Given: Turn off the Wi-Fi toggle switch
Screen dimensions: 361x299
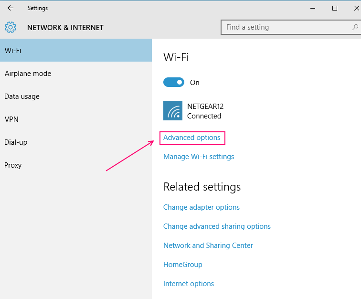Looking at the screenshot, I should pyautogui.click(x=174, y=82).
